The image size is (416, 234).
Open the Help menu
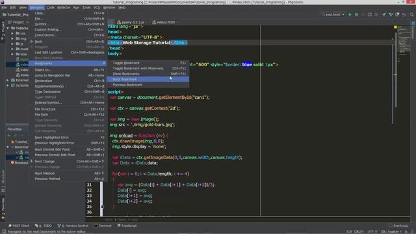coord(122,7)
